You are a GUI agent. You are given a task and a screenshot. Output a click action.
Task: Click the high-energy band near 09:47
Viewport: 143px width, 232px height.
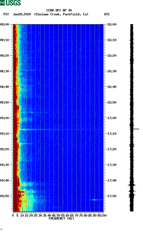pyautogui.click(x=26, y=192)
